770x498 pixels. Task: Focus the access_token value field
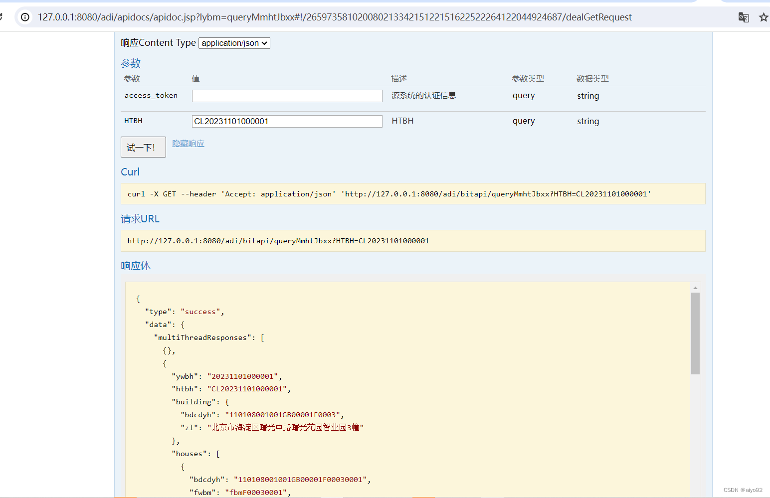(x=287, y=96)
